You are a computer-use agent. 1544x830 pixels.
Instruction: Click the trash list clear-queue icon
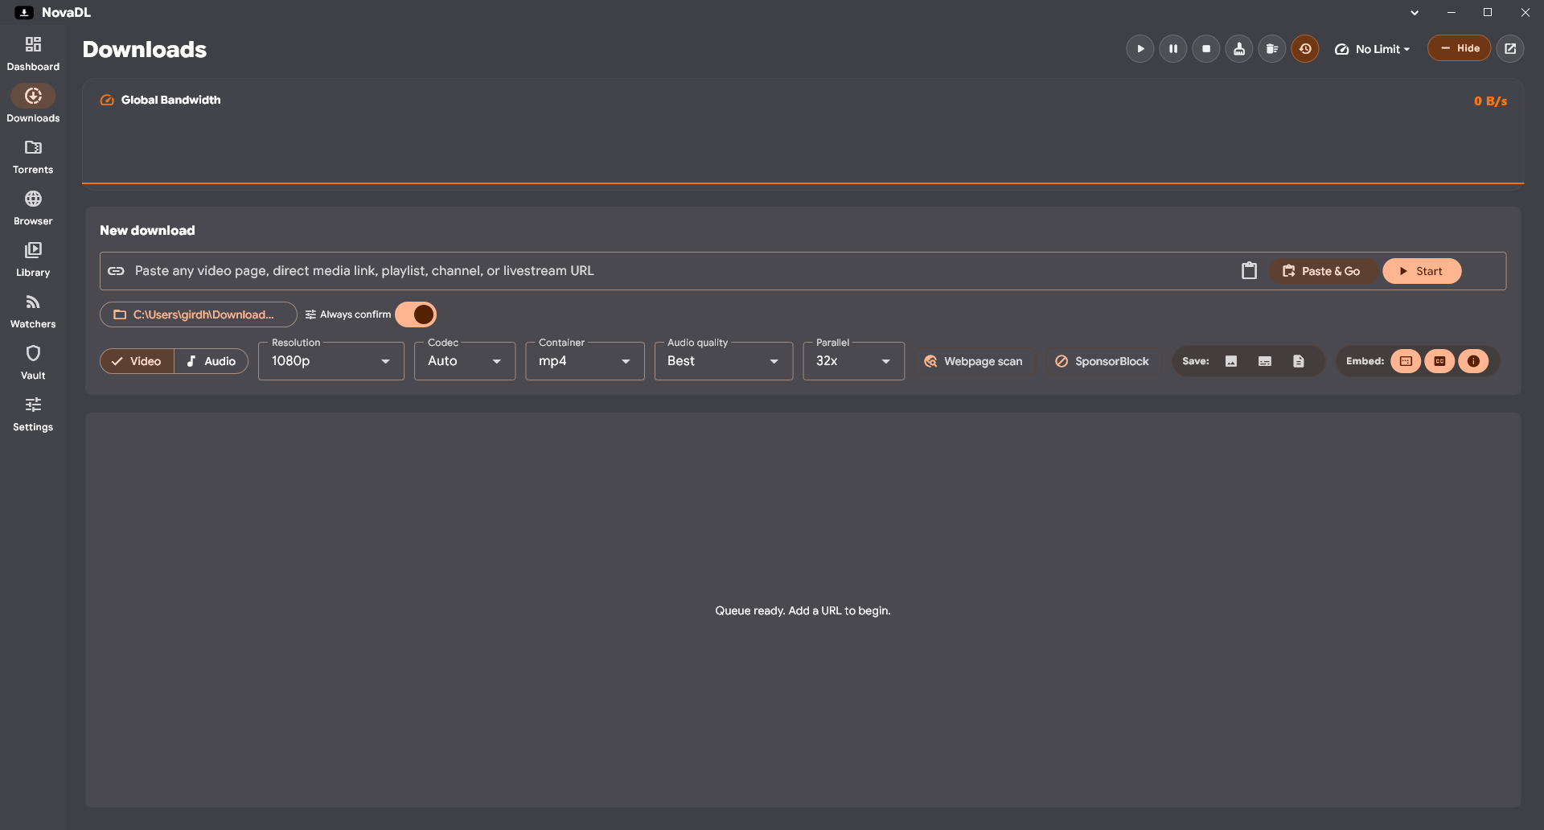pyautogui.click(x=1271, y=49)
